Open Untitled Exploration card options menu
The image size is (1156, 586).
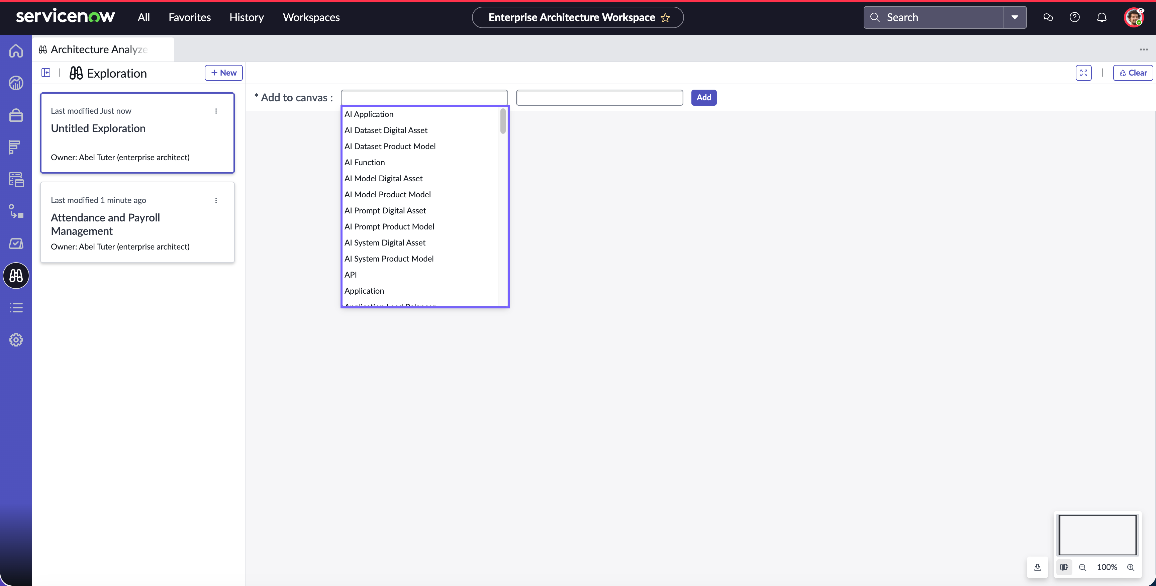pos(216,111)
